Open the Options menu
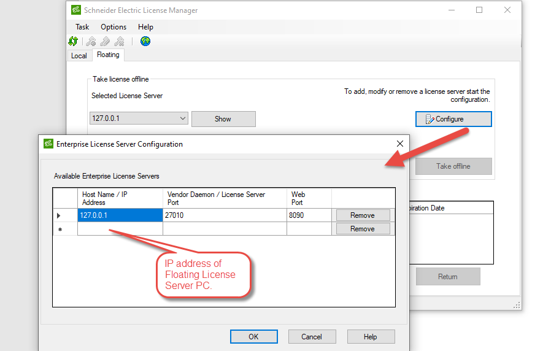Viewport: 551px width, 351px height. [114, 27]
